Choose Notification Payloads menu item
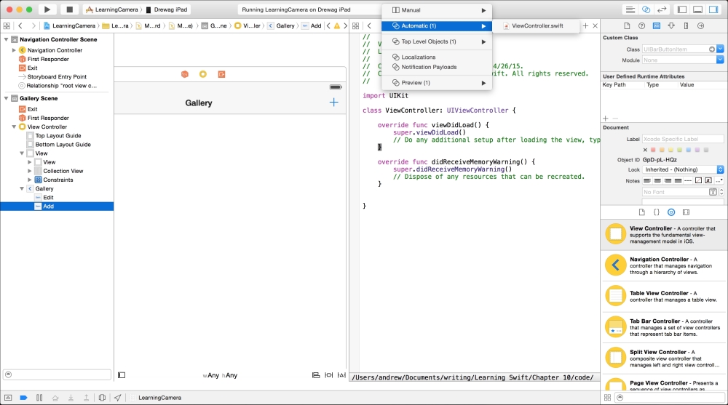This screenshot has width=728, height=405. 436,68
